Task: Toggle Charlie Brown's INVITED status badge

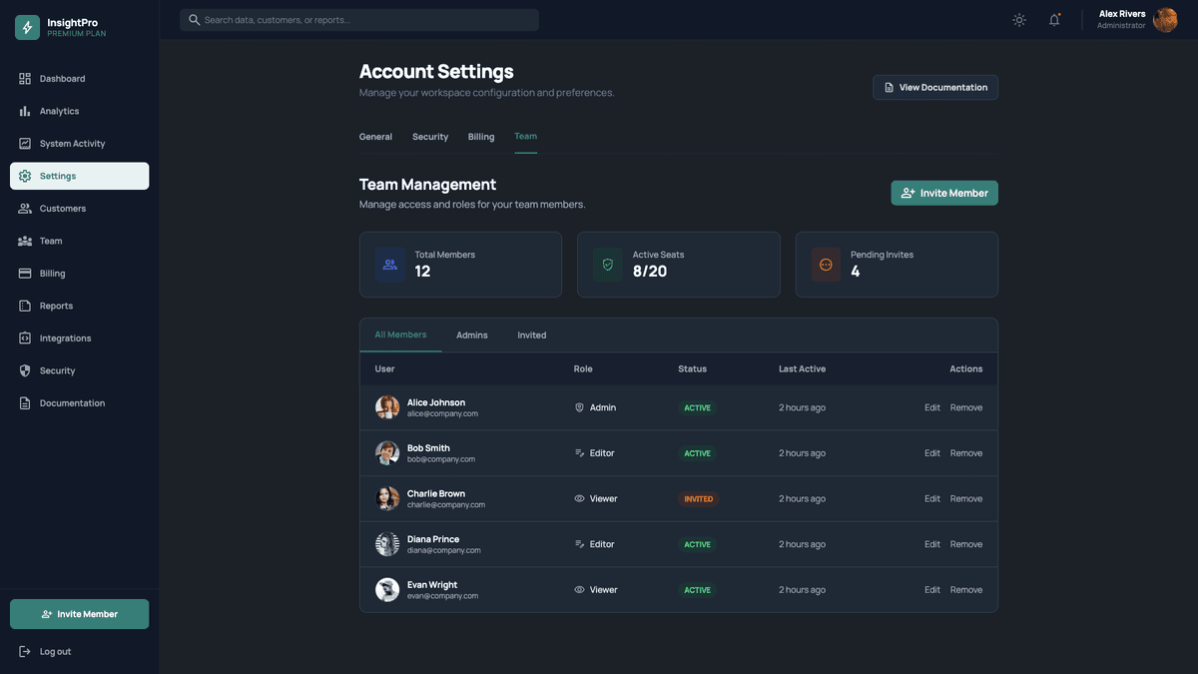Action: click(x=699, y=498)
